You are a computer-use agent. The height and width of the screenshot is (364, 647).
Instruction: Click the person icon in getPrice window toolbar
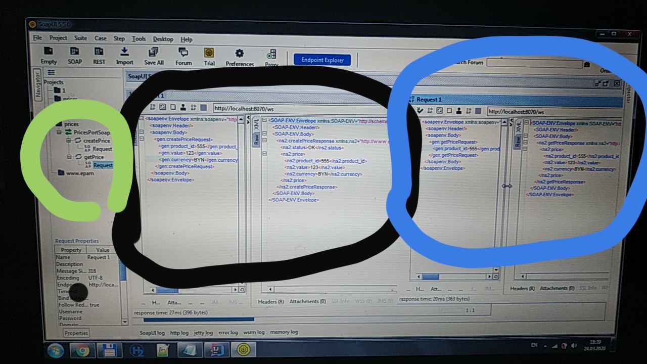[x=458, y=111]
